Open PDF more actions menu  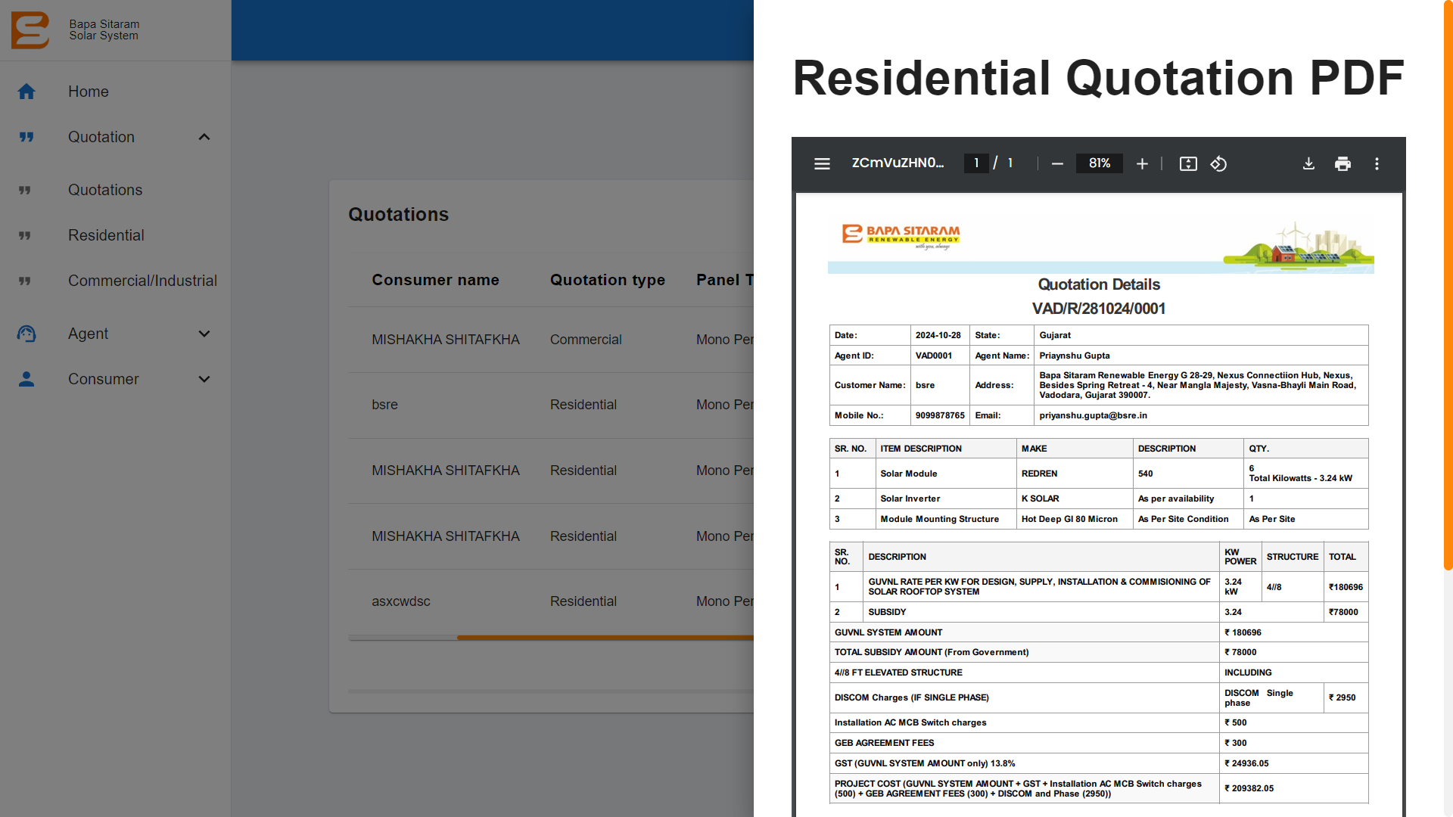pyautogui.click(x=1377, y=163)
